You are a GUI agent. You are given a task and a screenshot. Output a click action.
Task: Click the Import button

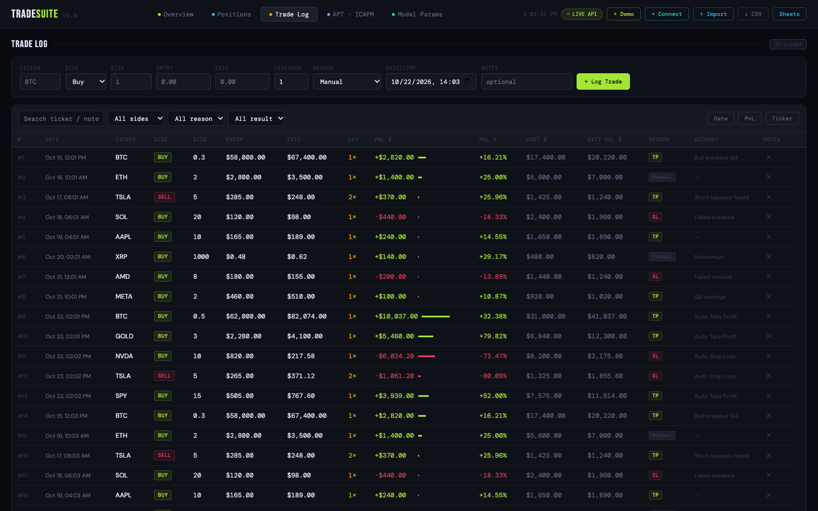(x=713, y=14)
